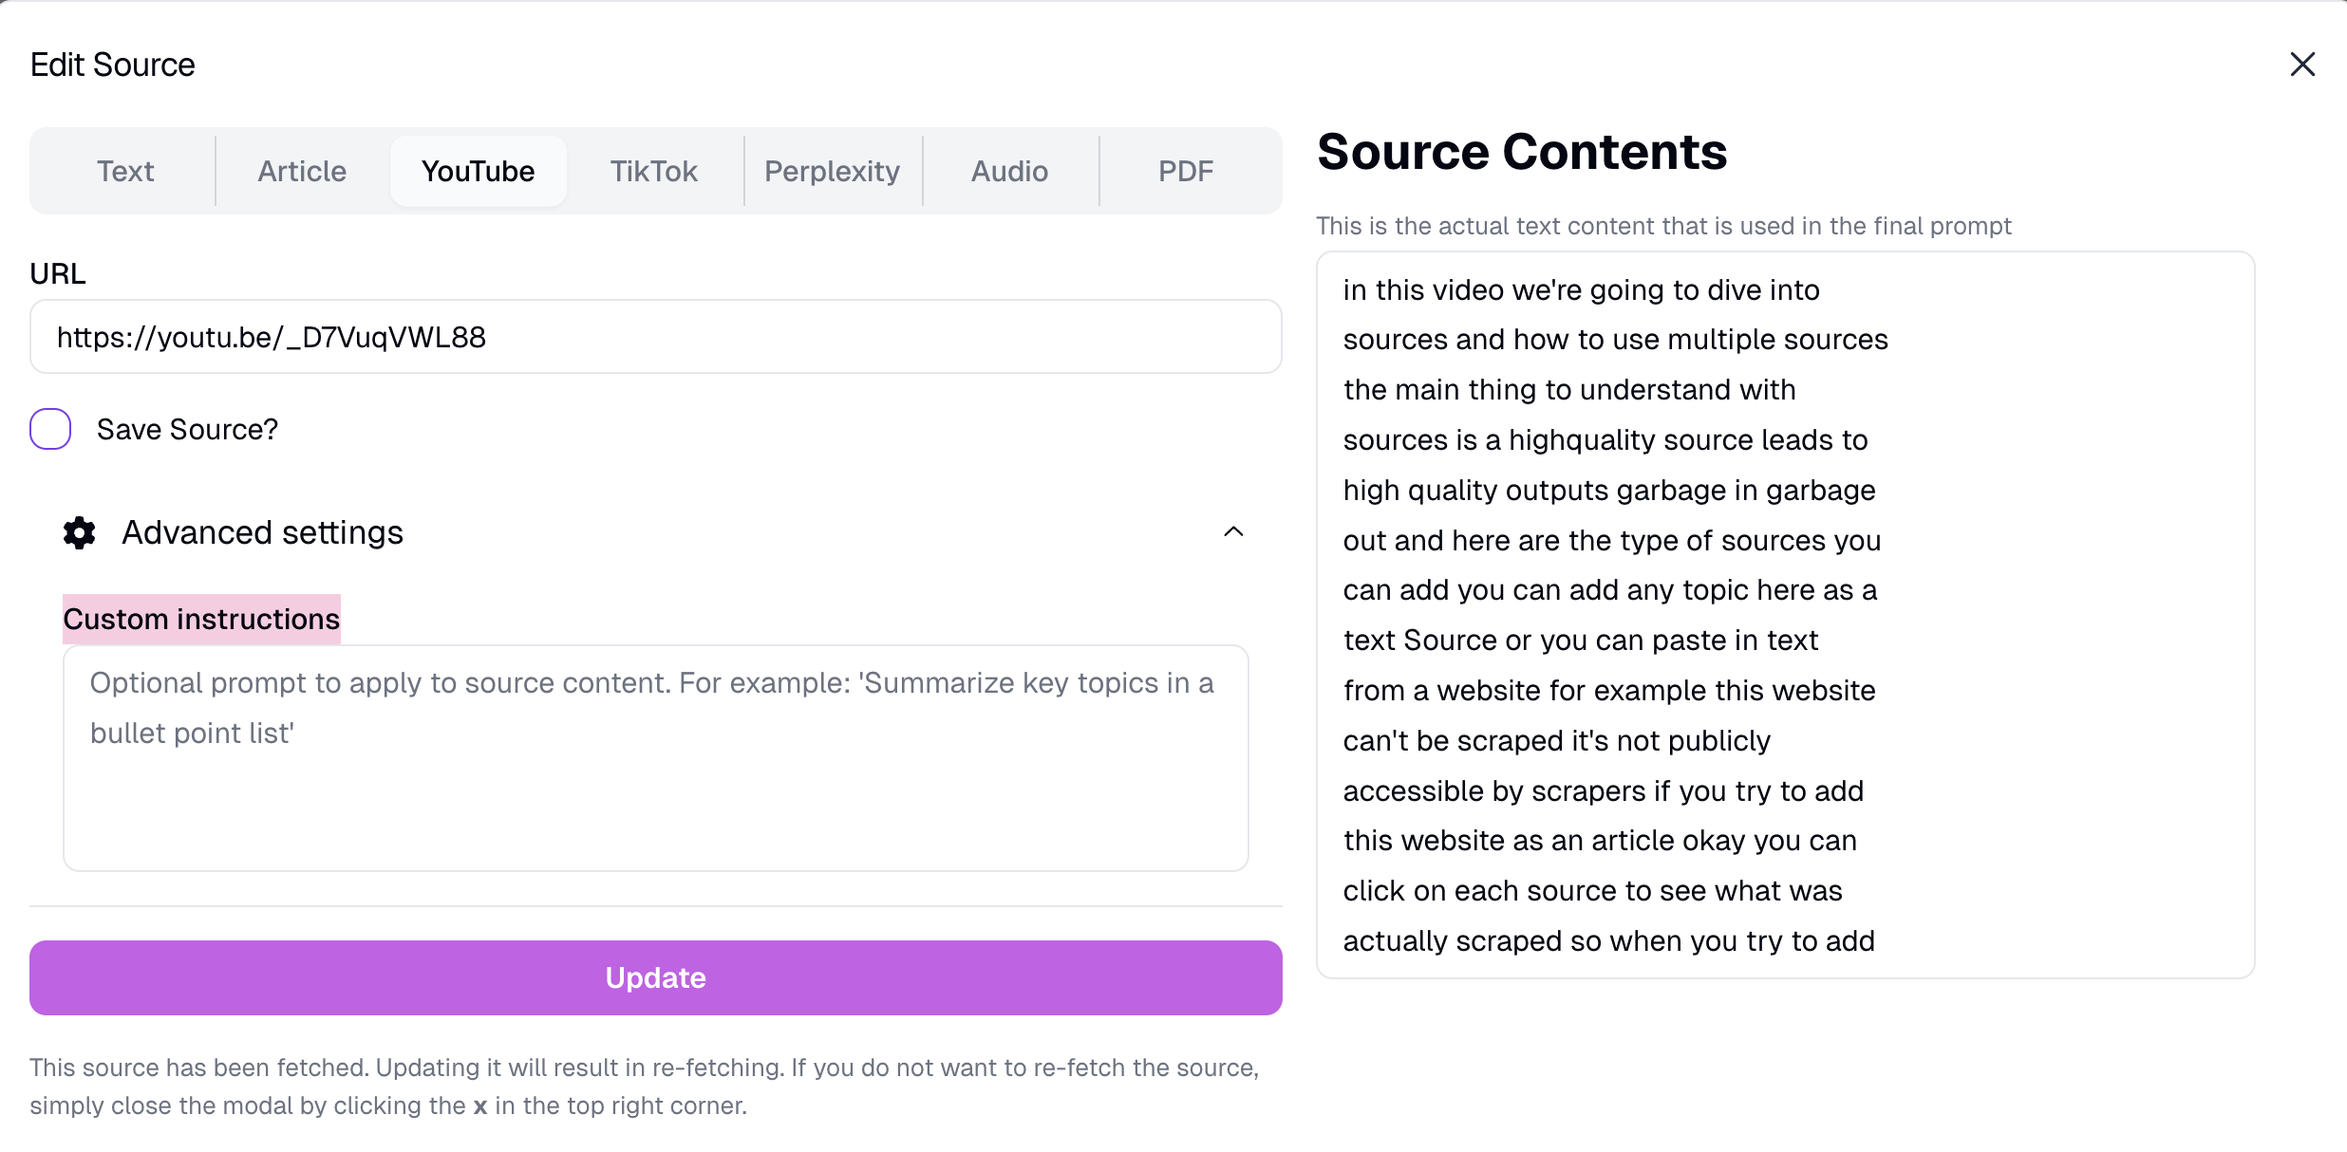Click the Advanced settings header label
This screenshot has height=1152, width=2347.
262,533
